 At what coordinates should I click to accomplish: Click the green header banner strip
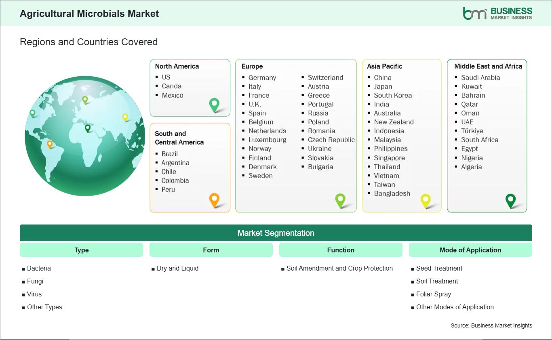click(276, 13)
